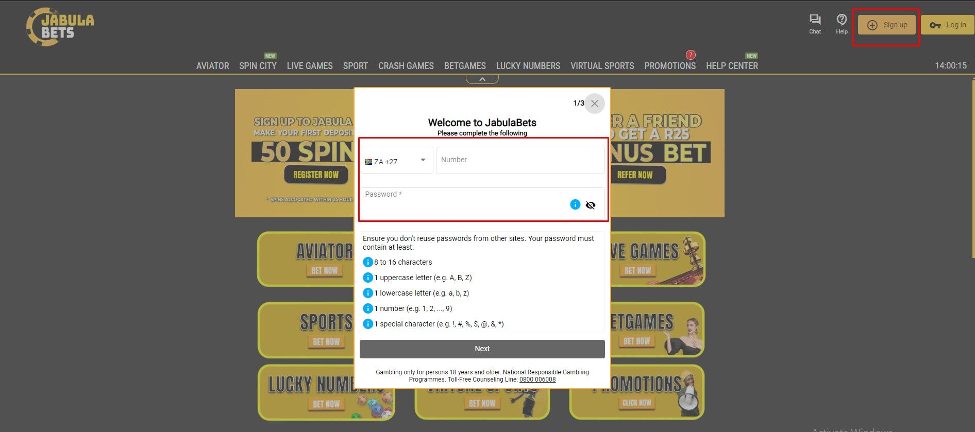Open the BETGAMES menu item
975x432 pixels.
[x=465, y=66]
